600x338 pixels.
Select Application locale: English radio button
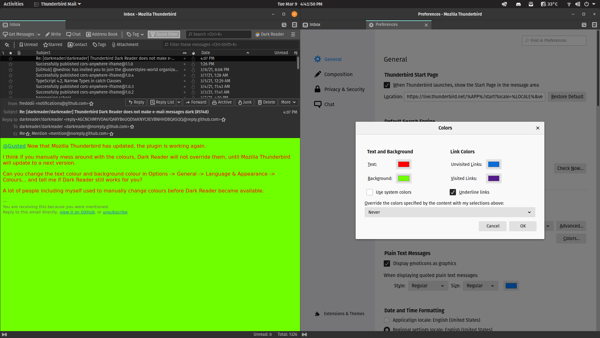(387, 320)
